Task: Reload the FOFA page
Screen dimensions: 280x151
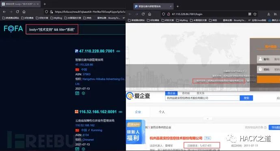Action: 17,12
